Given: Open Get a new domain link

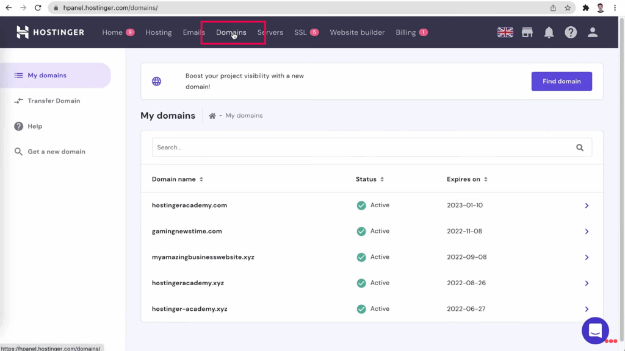Looking at the screenshot, I should point(56,152).
